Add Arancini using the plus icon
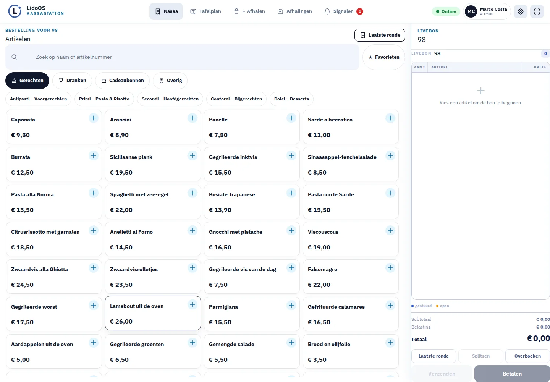 tap(192, 118)
